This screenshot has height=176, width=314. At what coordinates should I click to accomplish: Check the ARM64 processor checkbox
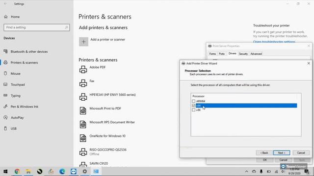point(193,101)
